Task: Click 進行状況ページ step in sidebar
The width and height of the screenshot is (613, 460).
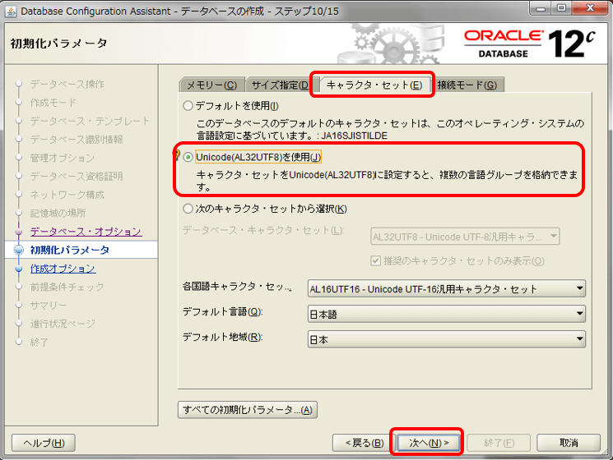Action: (x=63, y=324)
